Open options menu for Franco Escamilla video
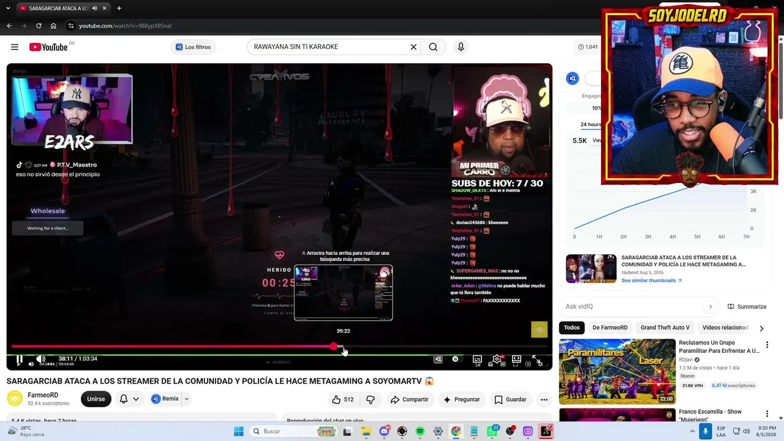This screenshot has width=784, height=441. tap(767, 414)
